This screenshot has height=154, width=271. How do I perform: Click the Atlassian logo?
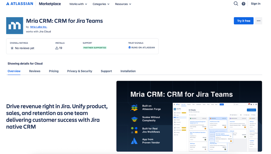20,4
